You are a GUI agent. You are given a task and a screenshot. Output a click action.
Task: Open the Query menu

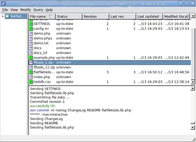click(x=38, y=10)
